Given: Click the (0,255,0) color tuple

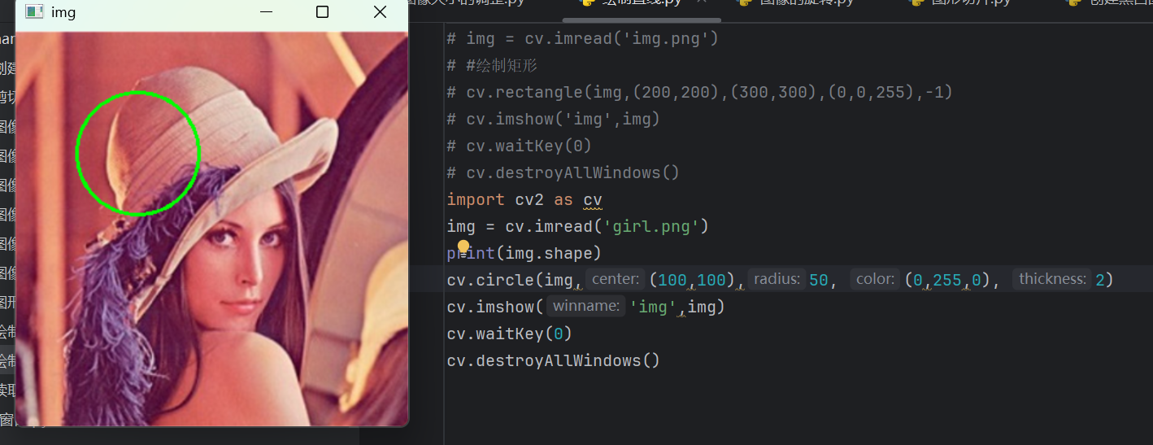Looking at the screenshot, I should pyautogui.click(x=948, y=280).
